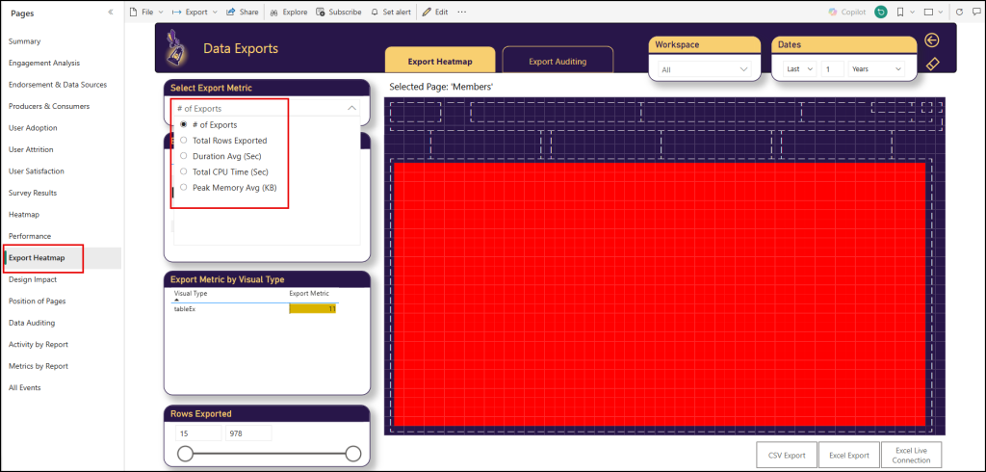Refresh the report using the refresh icon

click(x=958, y=13)
